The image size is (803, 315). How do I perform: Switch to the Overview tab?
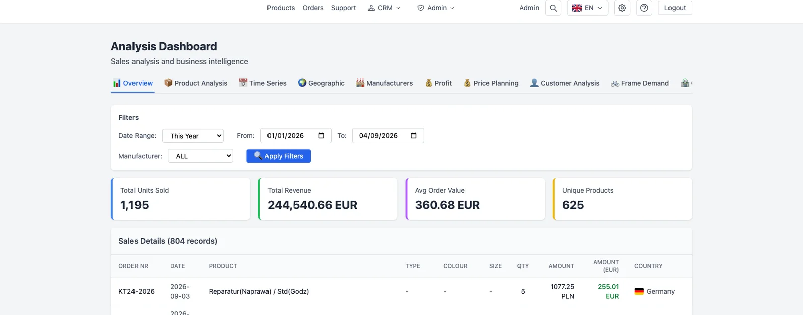[x=133, y=83]
